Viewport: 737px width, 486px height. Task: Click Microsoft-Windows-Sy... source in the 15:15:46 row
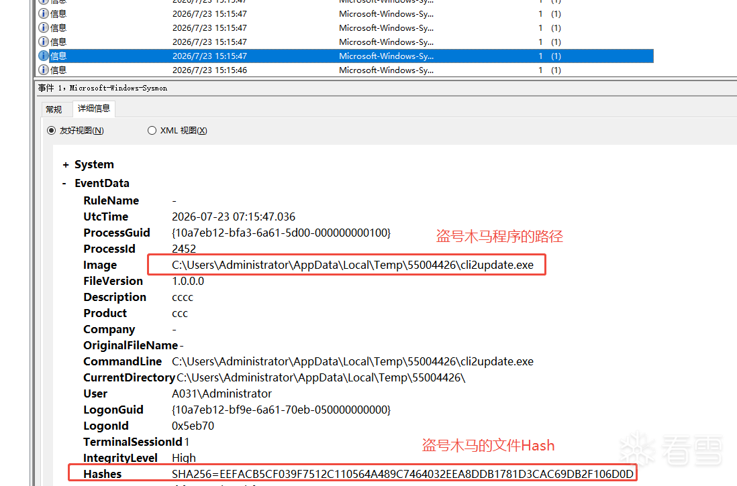pyautogui.click(x=387, y=70)
